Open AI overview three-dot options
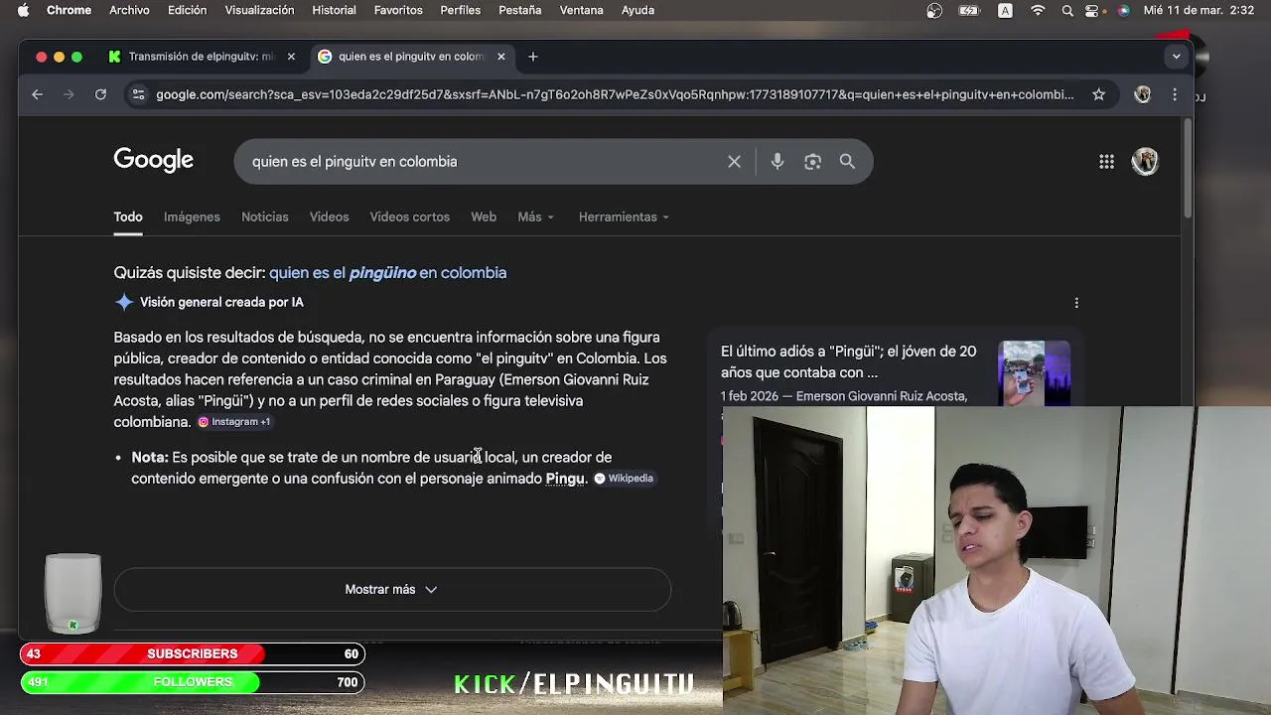Screen dimensions: 1271x715 point(1076,303)
